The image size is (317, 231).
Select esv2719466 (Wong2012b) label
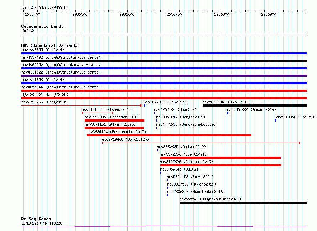point(45,102)
